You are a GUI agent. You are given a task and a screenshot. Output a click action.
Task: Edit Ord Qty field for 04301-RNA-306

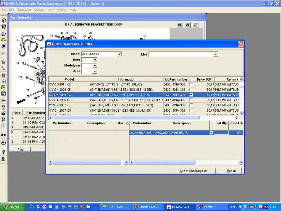221,133
